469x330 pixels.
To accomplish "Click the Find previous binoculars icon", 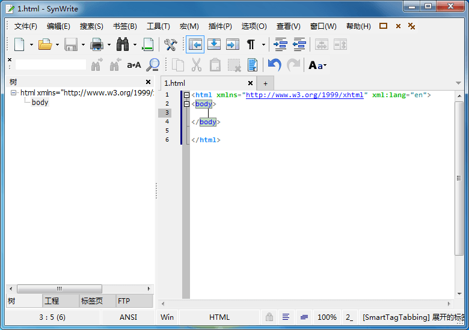I will (115, 65).
